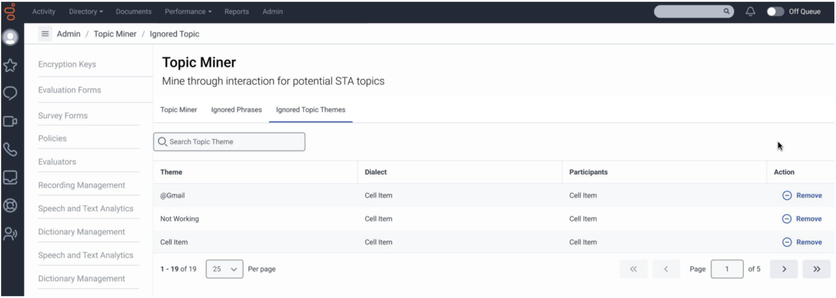Open the 25 per page dropdown

pos(224,269)
